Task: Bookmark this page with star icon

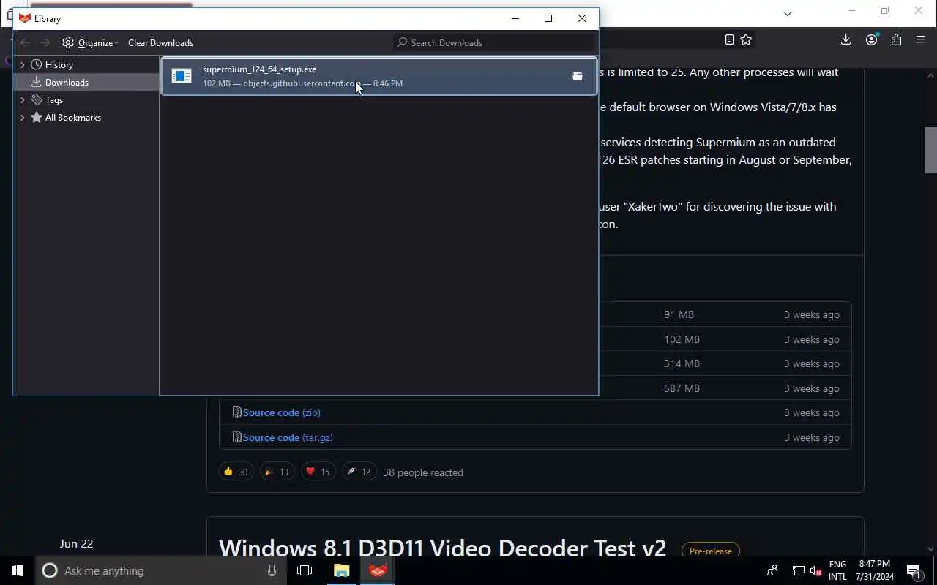Action: point(746,40)
